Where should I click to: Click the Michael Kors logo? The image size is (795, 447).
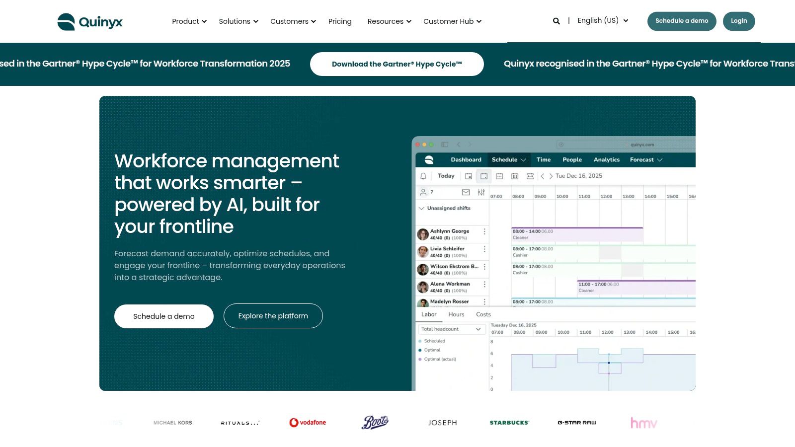(x=172, y=423)
